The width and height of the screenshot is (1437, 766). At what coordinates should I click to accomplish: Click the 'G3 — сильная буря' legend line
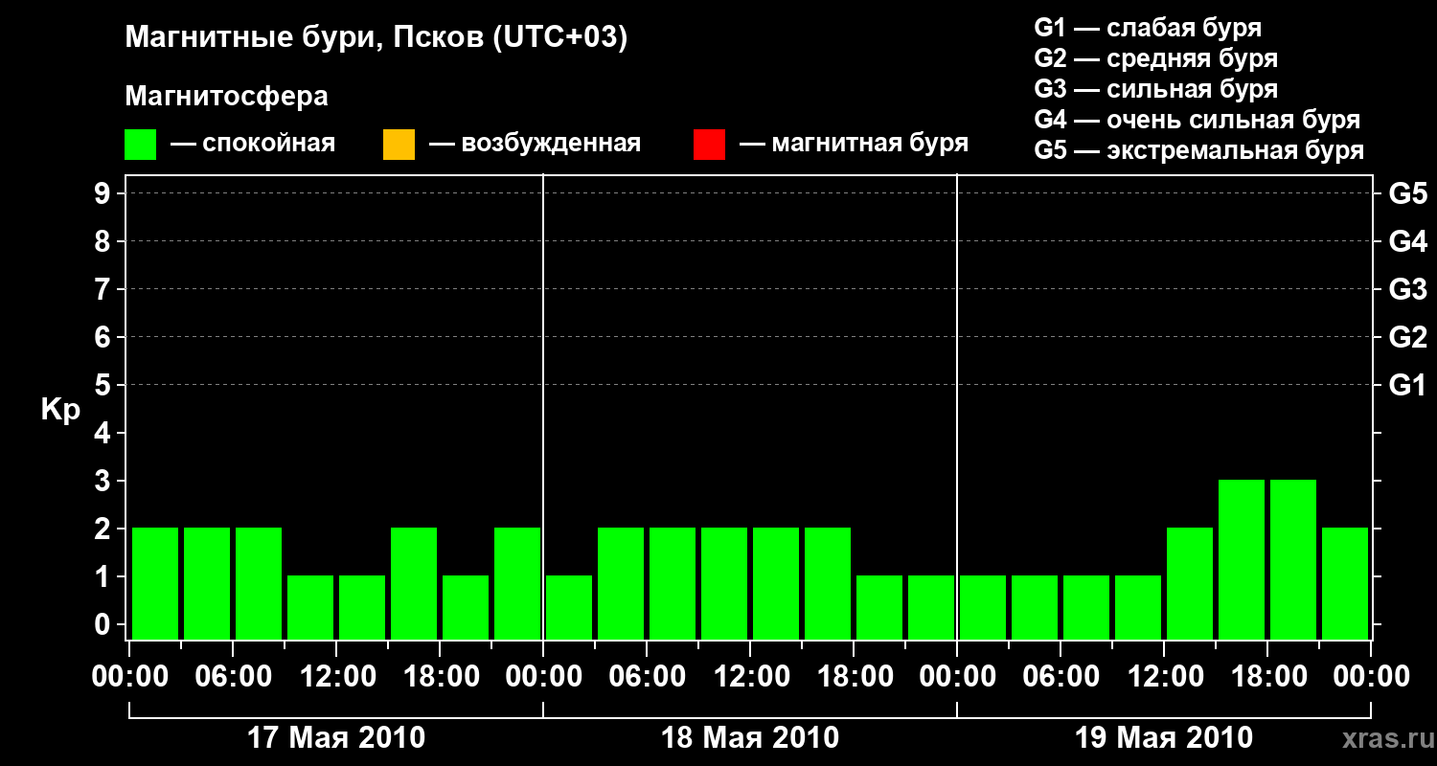(x=1156, y=89)
